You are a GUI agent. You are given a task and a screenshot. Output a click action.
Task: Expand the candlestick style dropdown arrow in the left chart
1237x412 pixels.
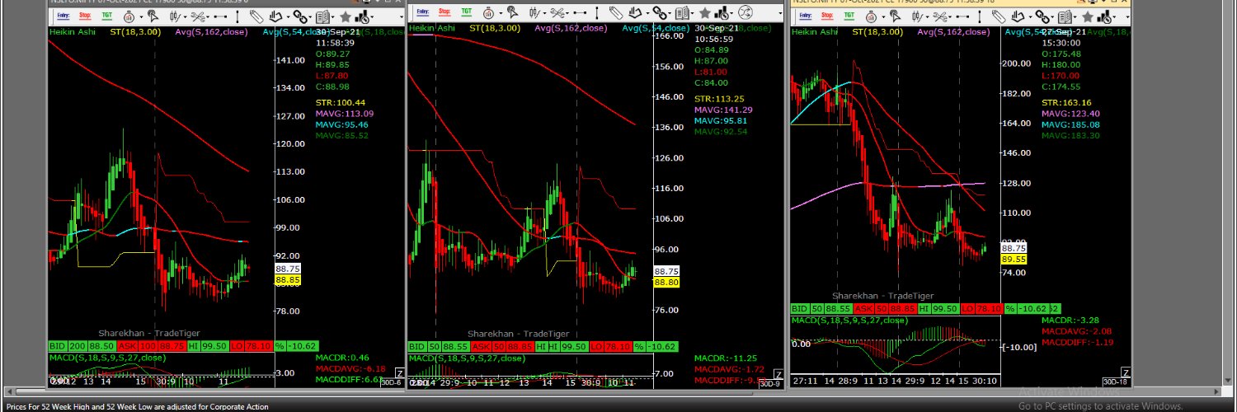tap(186, 17)
